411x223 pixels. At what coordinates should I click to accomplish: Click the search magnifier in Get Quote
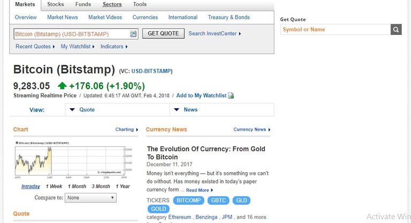396,29
